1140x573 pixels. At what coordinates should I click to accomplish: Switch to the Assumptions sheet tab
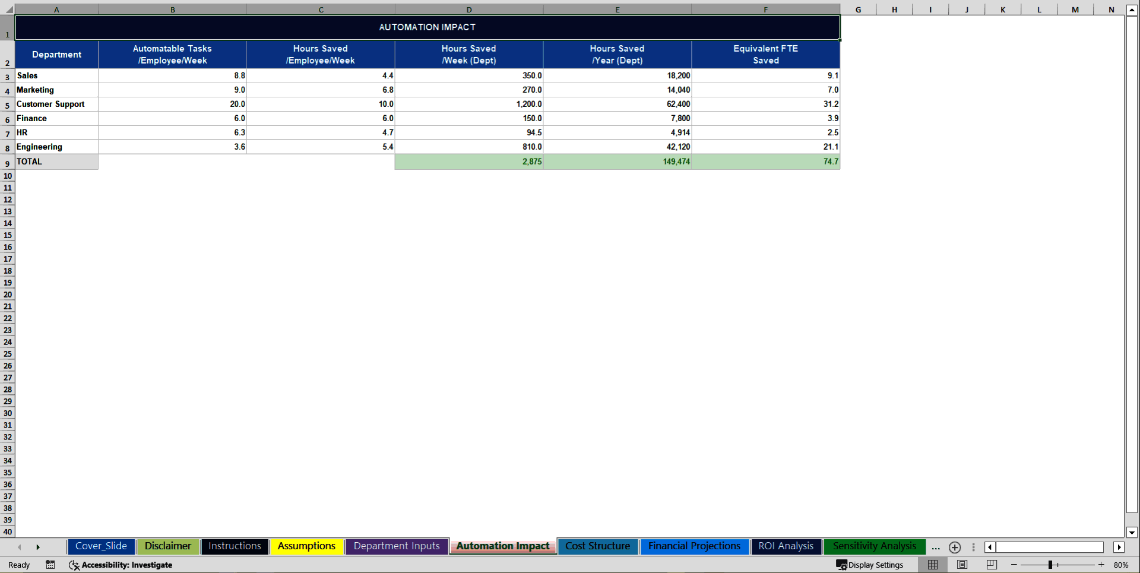pyautogui.click(x=306, y=546)
